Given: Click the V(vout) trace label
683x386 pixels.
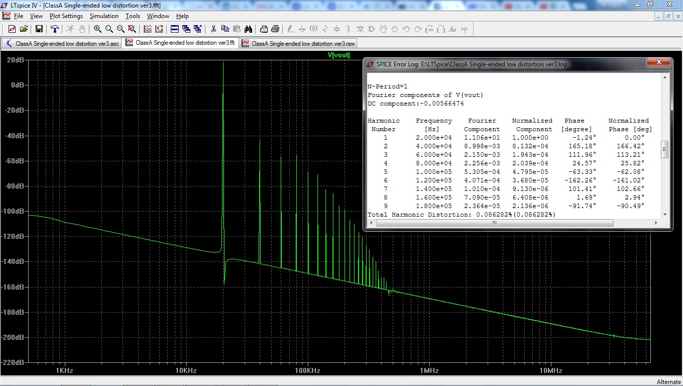Looking at the screenshot, I should pyautogui.click(x=339, y=55).
